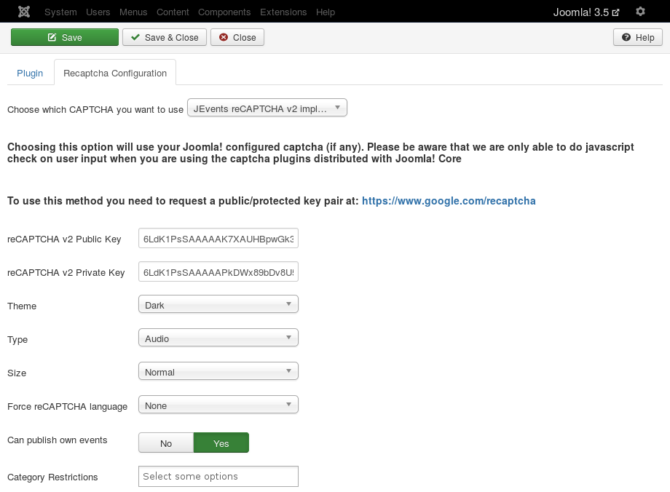The width and height of the screenshot is (670, 492).
Task: Open the settings gear menu
Action: click(x=639, y=12)
